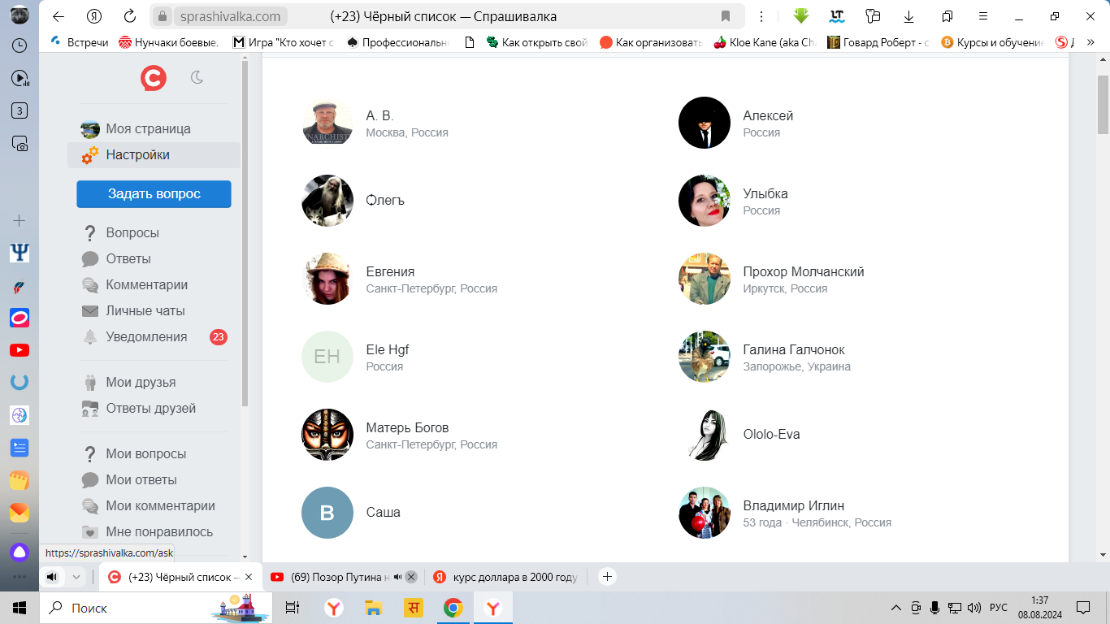1110x624 pixels.
Task: Click the bookmark icon in address bar
Action: pos(726,16)
